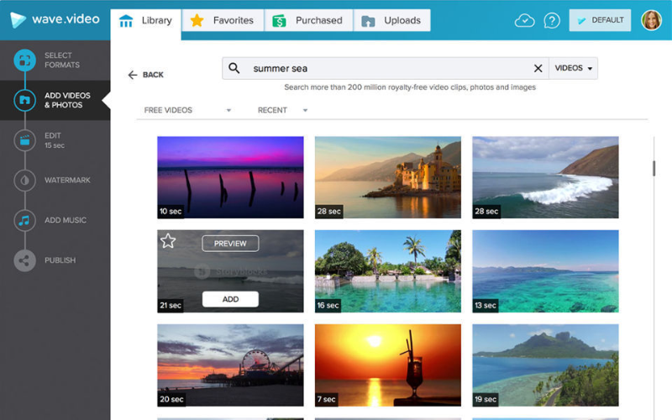
Task: Open the VIDEOS media type dropdown
Action: click(x=574, y=68)
